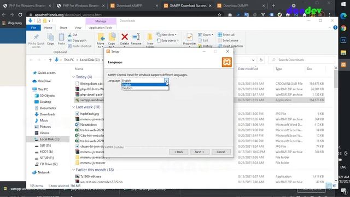Collapse the Explorer ribbon chevron
350x197 pixels.
click(x=330, y=27)
